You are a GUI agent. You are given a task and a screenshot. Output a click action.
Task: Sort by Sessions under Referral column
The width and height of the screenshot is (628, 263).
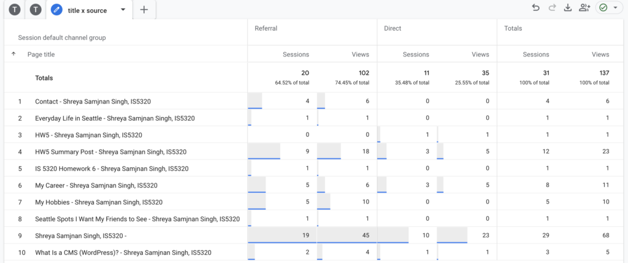point(296,54)
